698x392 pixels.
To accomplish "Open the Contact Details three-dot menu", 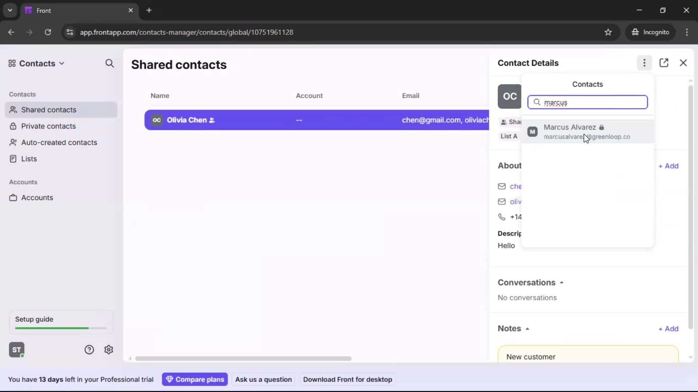I will point(644,63).
